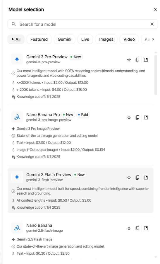Viewport: 160px width, 264px height.
Task: Copy the gemini-2.5-flash-image model ID
Action: pos(137,228)
